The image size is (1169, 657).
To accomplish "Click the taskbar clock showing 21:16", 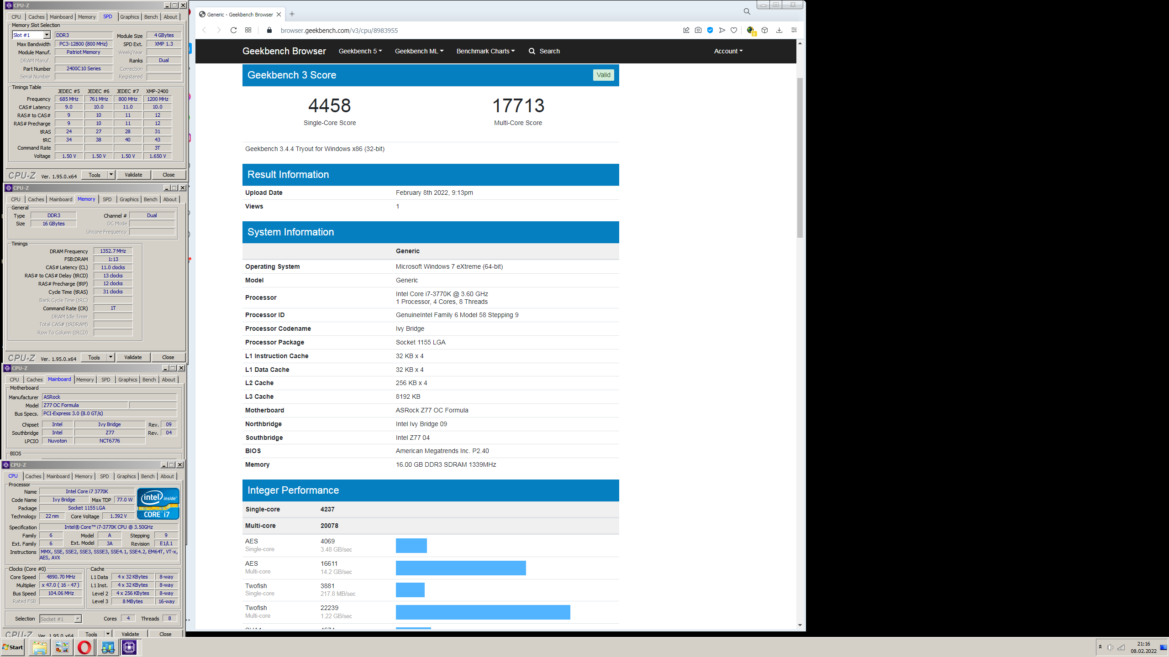I will coord(1143,647).
